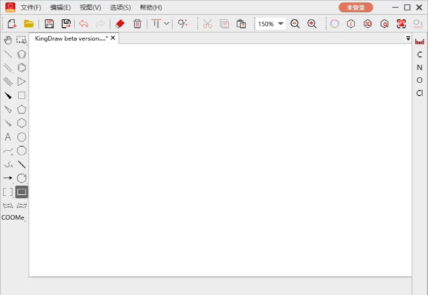The image size is (428, 295).
Task: Click the grayed Redo arrow
Action: coord(100,24)
